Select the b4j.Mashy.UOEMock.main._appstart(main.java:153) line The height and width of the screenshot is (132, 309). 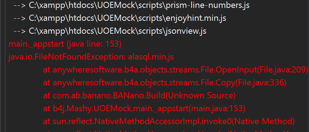click(144, 108)
